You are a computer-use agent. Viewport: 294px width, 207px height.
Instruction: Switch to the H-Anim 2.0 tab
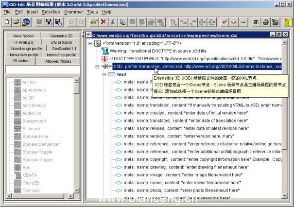(24, 42)
